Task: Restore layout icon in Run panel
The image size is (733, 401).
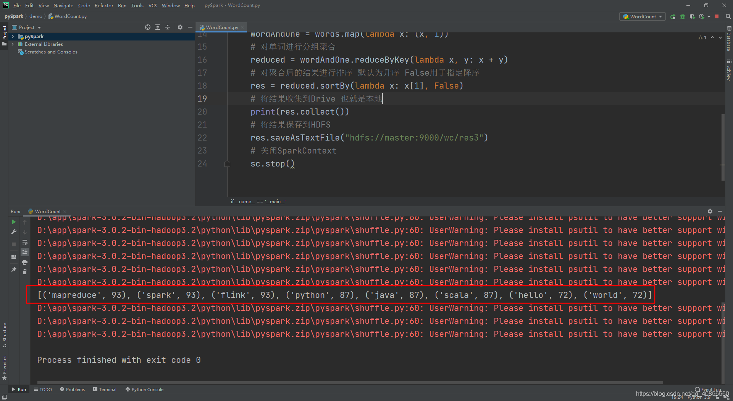Action: pyautogui.click(x=14, y=257)
